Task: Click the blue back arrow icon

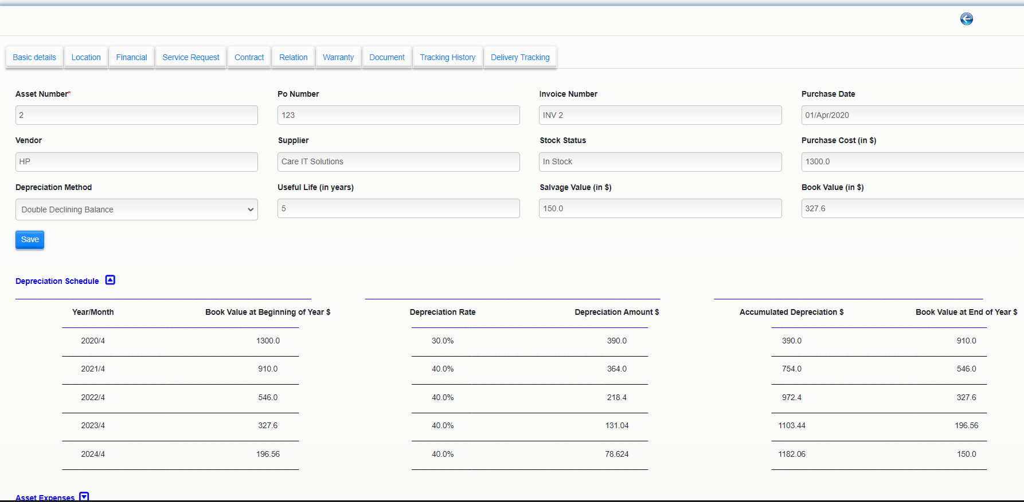Action: [x=967, y=19]
